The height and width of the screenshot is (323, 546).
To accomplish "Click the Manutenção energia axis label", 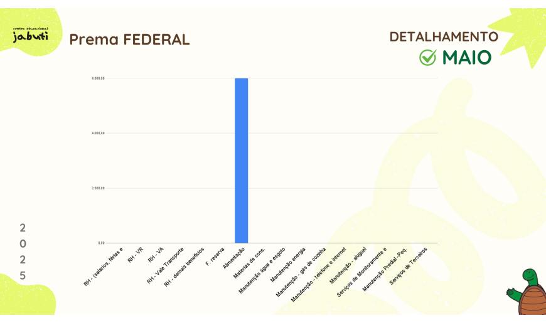I will 288,263.
